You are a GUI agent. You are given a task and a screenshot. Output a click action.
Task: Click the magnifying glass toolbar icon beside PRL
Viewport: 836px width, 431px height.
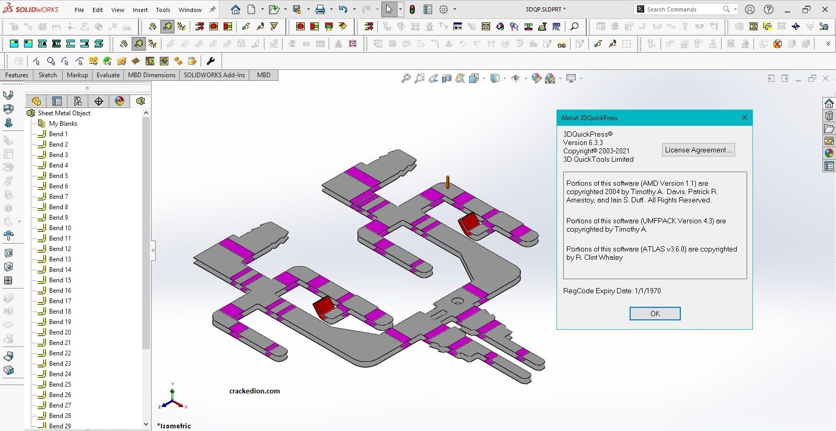pyautogui.click(x=574, y=27)
